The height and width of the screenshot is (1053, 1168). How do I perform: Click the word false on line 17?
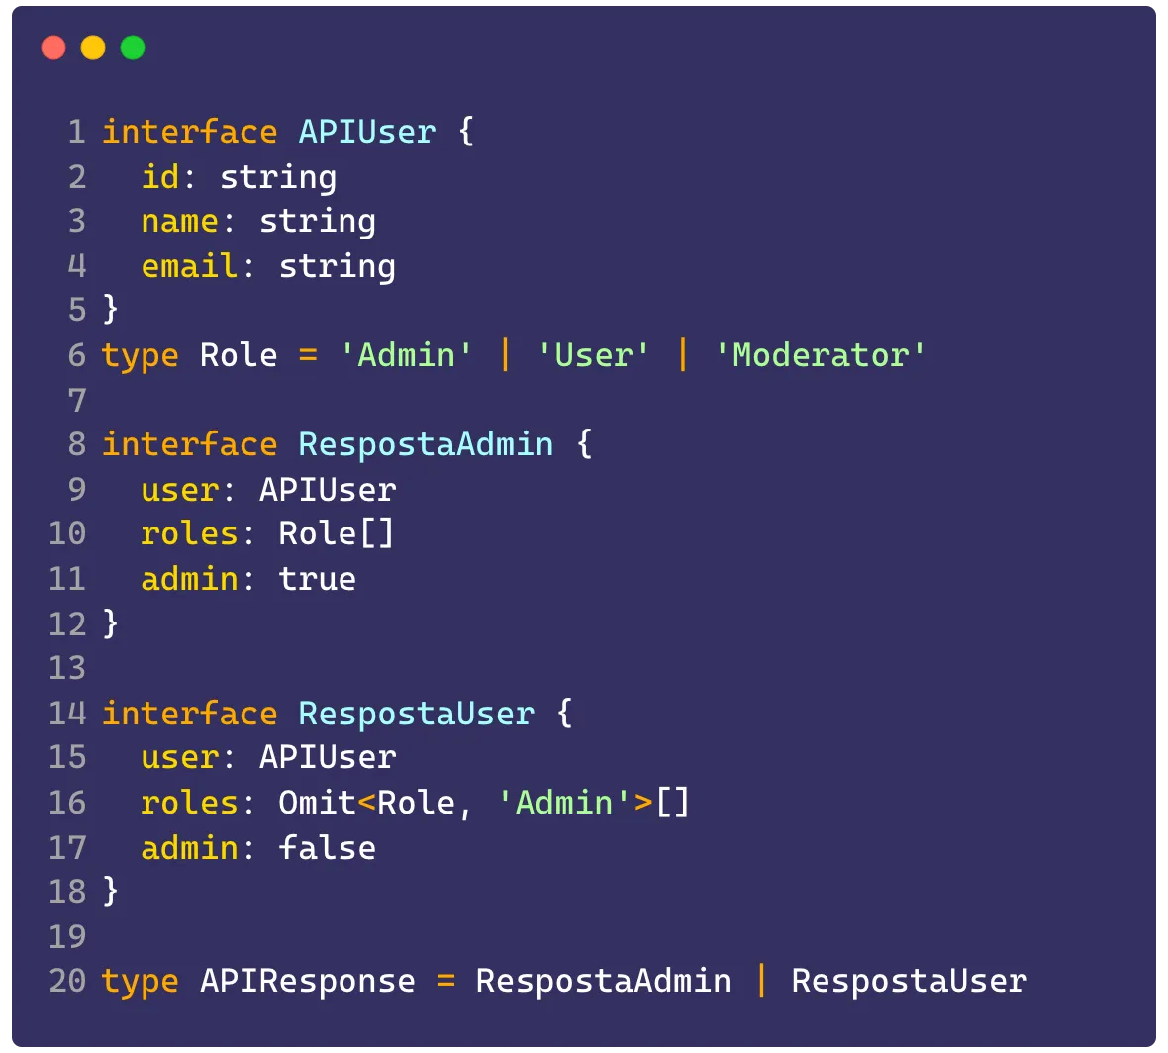coord(327,848)
